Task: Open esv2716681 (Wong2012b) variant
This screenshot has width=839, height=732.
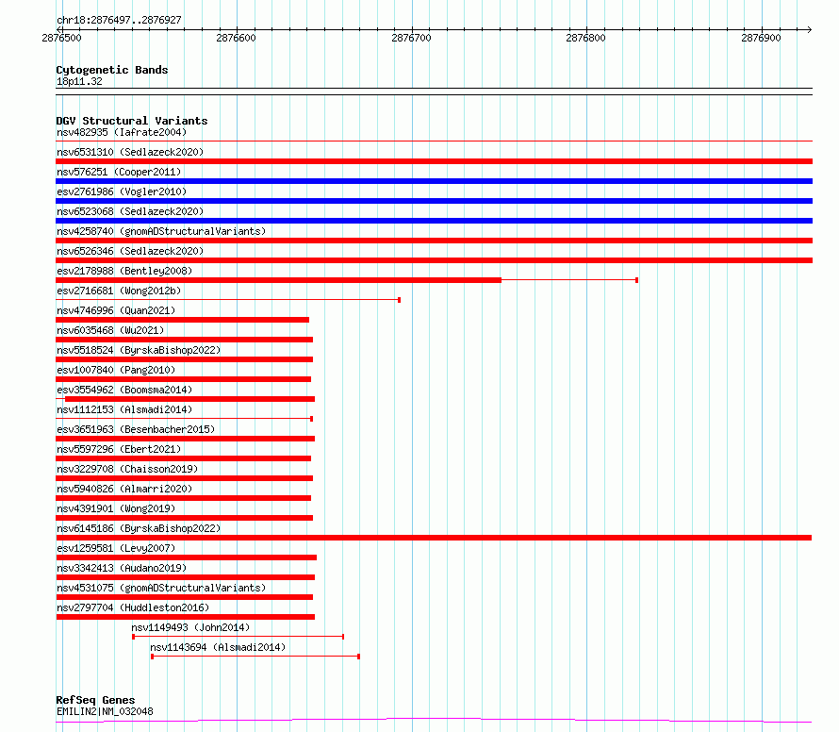Action: pos(119,291)
